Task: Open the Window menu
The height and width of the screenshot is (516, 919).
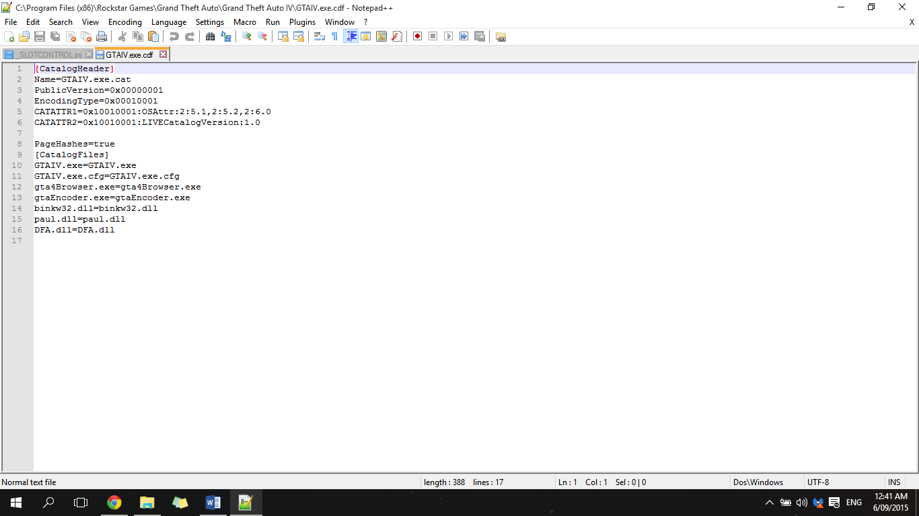Action: [340, 22]
